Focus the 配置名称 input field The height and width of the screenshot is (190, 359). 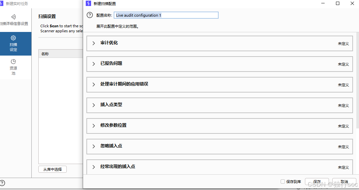click(166, 15)
